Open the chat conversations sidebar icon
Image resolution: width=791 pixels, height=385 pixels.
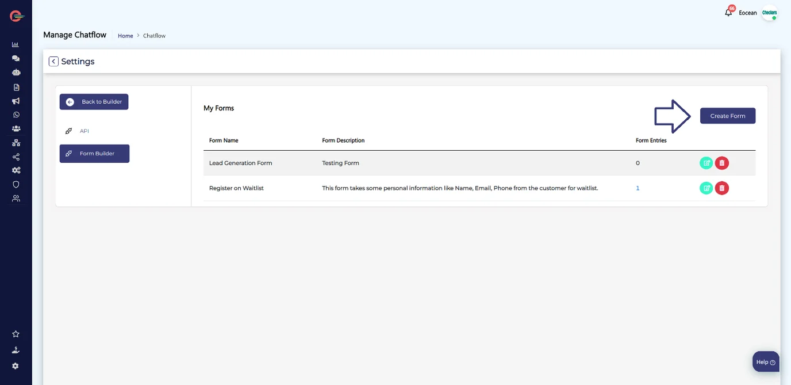[x=16, y=58]
